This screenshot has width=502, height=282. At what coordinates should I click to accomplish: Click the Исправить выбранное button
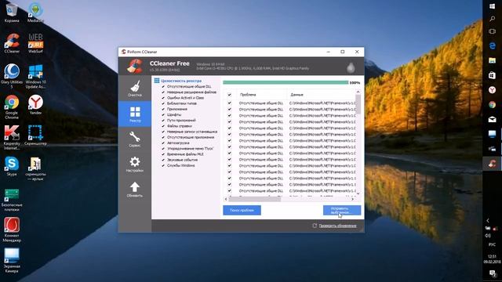pyautogui.click(x=342, y=210)
